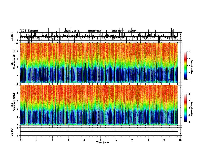Click the "Aug.6, 2018" date text
The image size is (203, 157).
72,31
